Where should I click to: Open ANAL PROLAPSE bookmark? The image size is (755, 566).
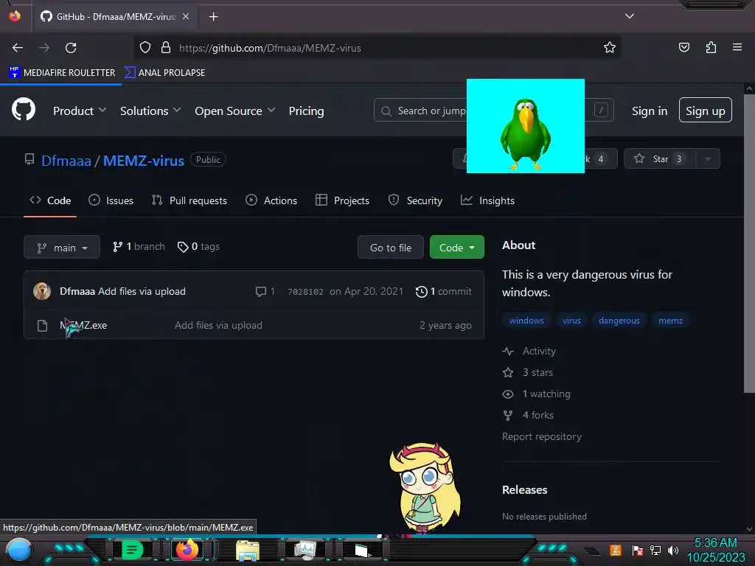164,73
